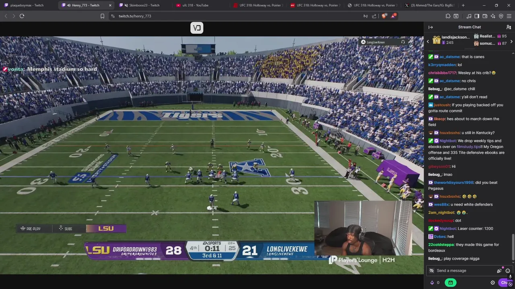Open Brave VPN shield icon

click(x=501, y=16)
